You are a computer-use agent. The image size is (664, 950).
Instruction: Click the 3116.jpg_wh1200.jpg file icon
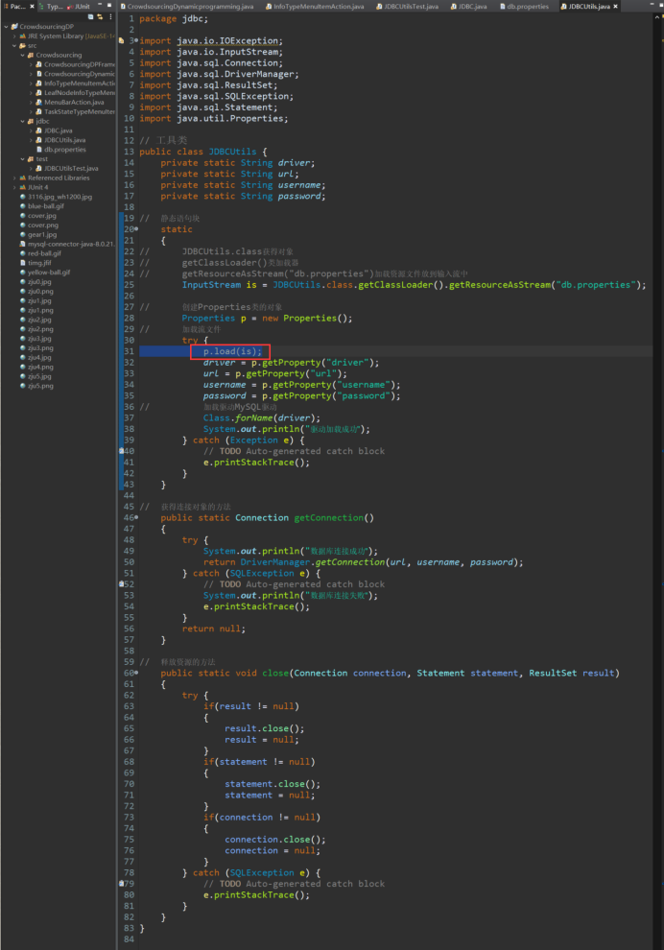tap(23, 197)
